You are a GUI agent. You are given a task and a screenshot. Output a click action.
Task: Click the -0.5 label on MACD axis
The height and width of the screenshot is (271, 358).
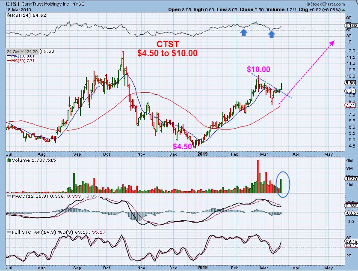(x=349, y=222)
